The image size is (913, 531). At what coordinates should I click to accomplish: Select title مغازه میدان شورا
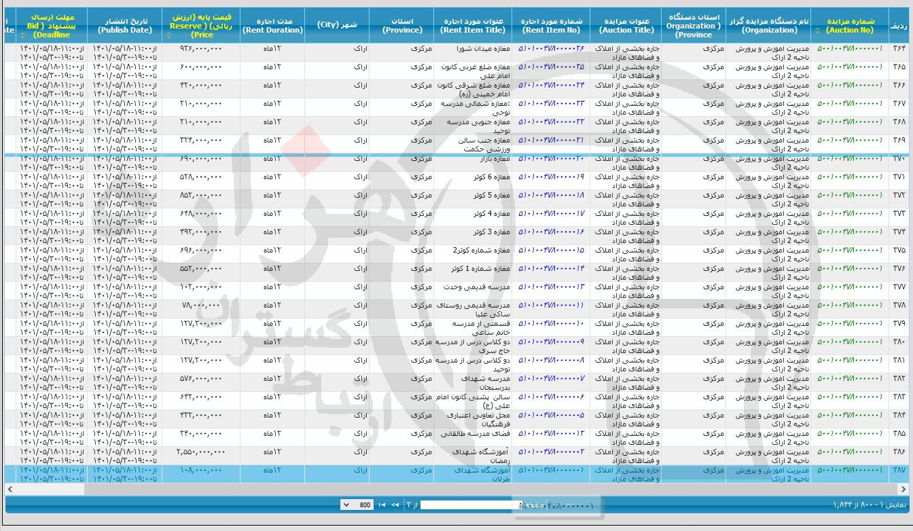click(482, 48)
